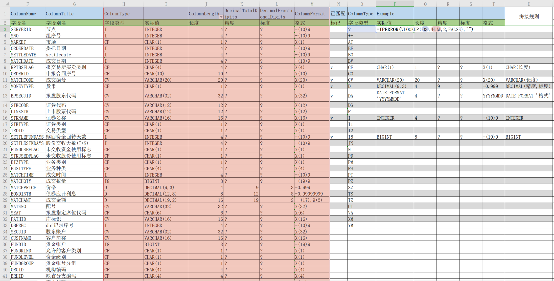Click the CUSTNAME cell
The image size is (554, 281).
(28, 238)
